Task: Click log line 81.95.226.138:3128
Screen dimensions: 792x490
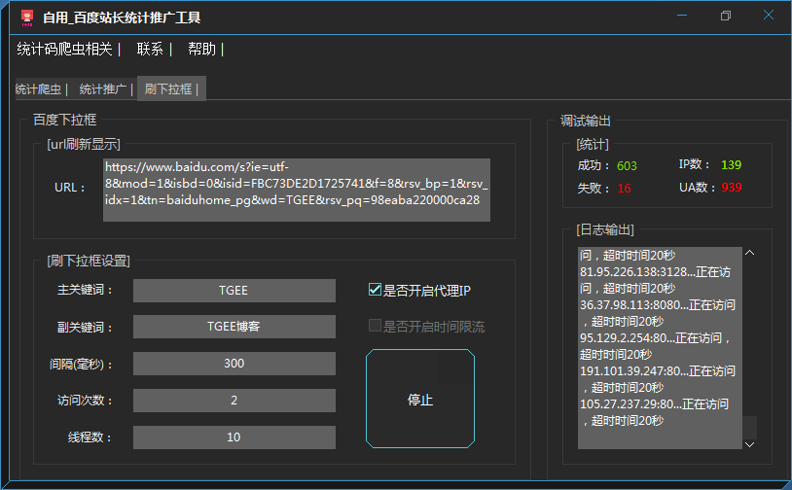Action: 655,272
